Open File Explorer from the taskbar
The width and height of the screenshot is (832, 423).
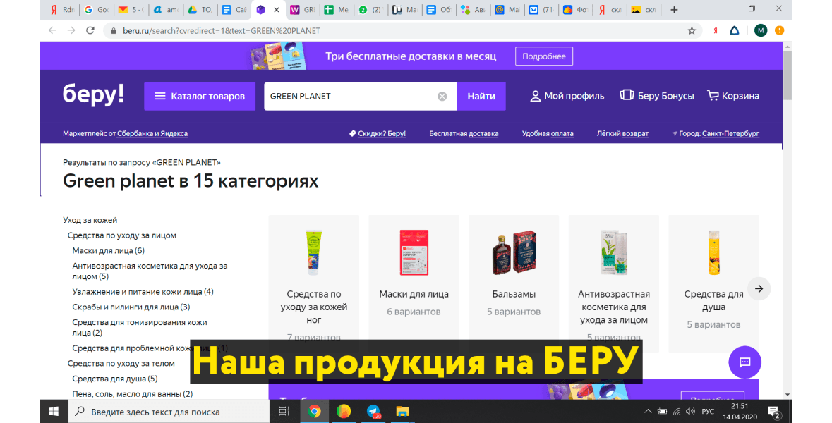pos(403,411)
